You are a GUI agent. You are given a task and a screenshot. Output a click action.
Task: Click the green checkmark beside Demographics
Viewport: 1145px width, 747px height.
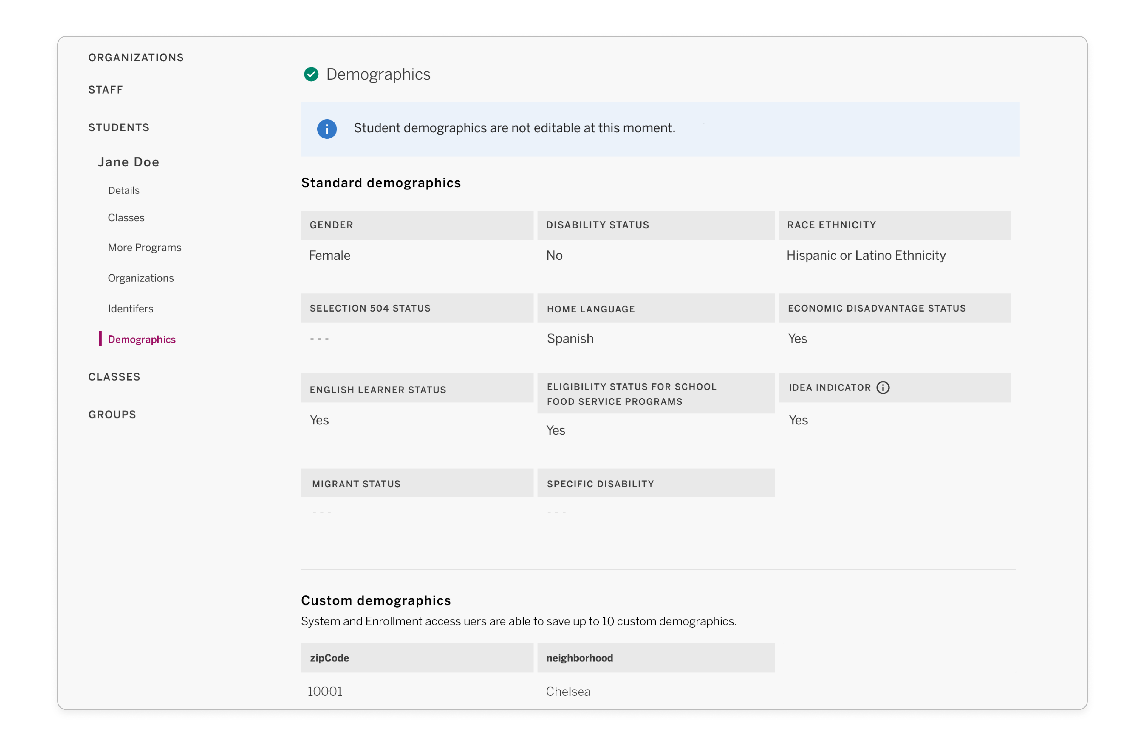coord(311,74)
